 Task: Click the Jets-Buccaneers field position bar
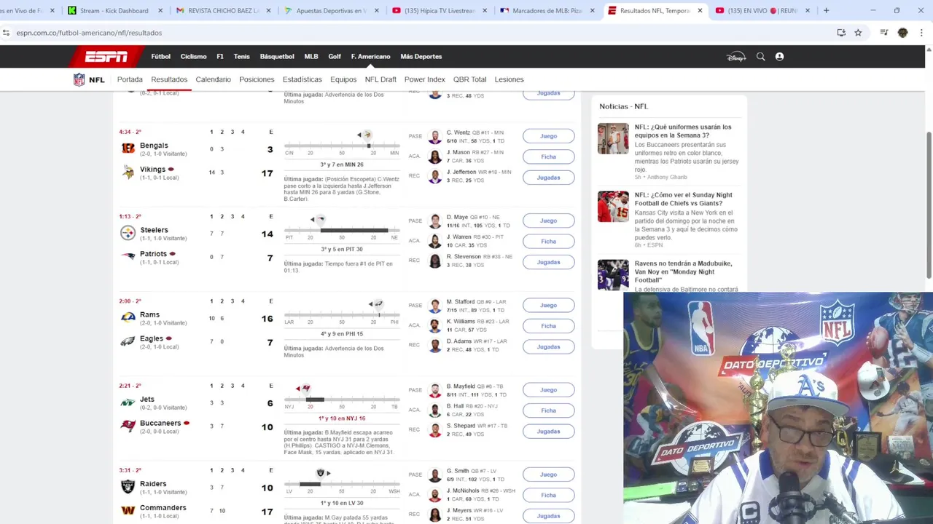pos(342,400)
